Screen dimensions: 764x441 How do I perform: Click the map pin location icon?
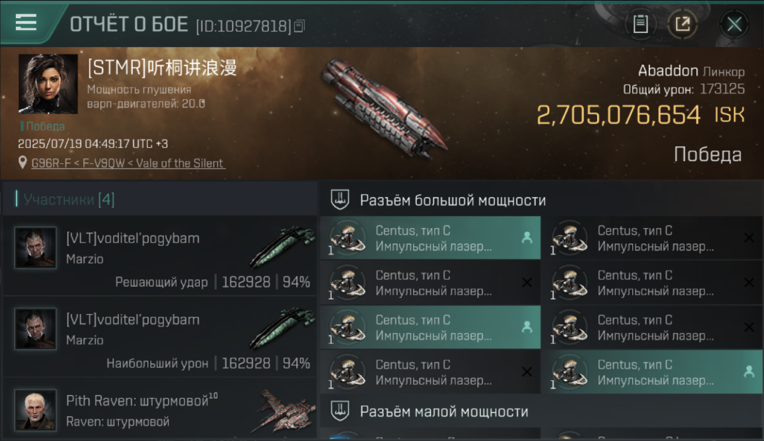(x=23, y=163)
